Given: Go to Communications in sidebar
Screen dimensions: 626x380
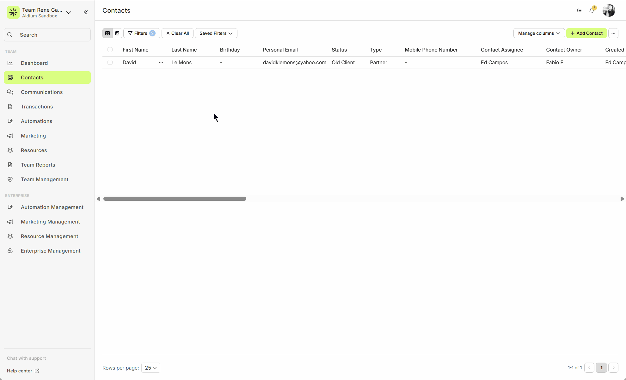Looking at the screenshot, I should [x=42, y=92].
